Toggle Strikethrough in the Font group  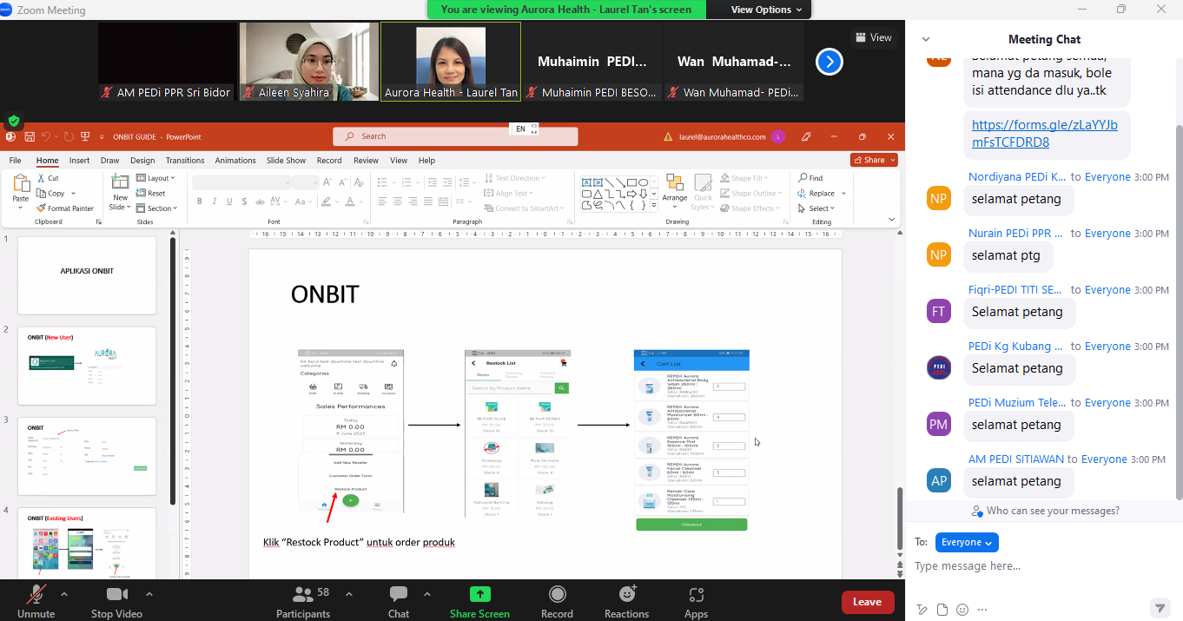(x=261, y=201)
